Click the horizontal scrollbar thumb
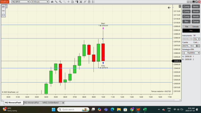The height and width of the screenshot is (113, 201). [x=176, y=100]
